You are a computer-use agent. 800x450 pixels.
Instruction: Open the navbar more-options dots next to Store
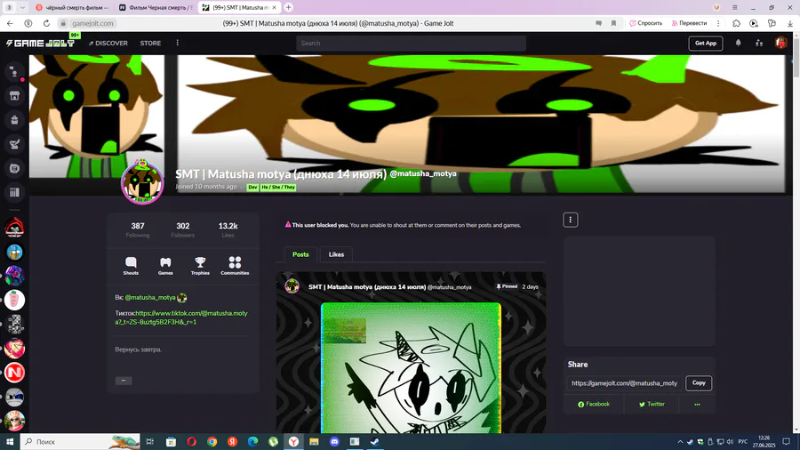point(178,43)
